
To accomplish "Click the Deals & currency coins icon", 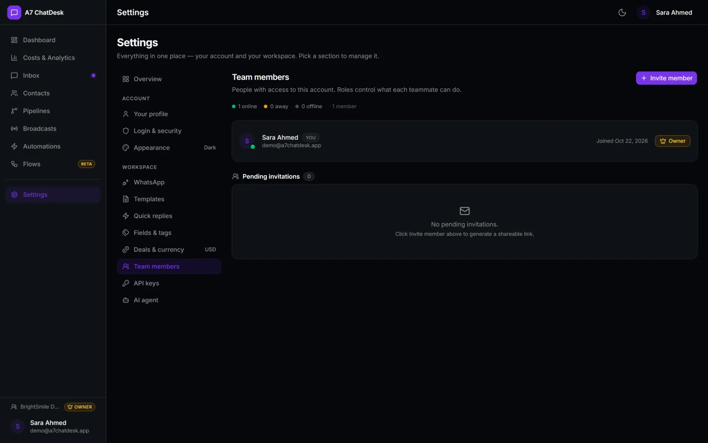I will tap(126, 249).
